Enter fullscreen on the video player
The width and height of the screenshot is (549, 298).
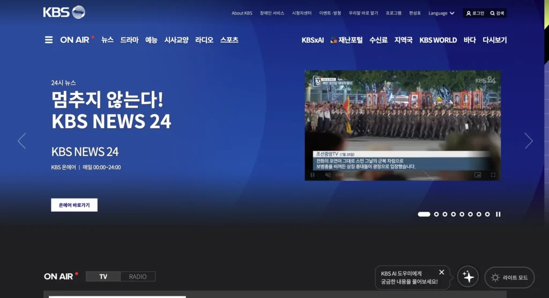click(493, 175)
